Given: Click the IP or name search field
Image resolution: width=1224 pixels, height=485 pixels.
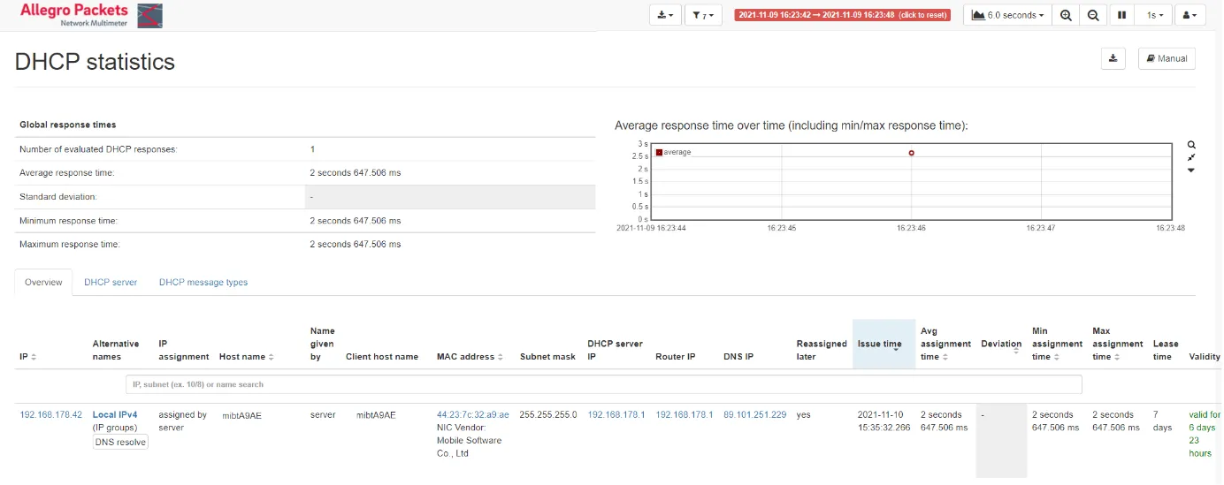Looking at the screenshot, I should point(603,384).
